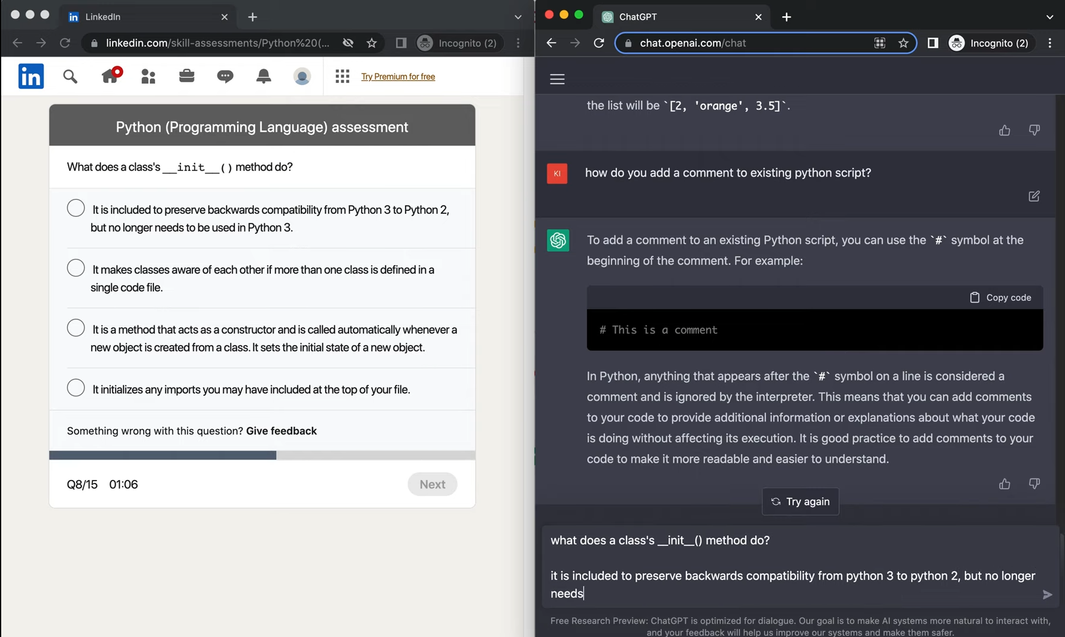This screenshot has height=637, width=1065.
Task: Select answer about backwards compatibility
Action: point(75,208)
